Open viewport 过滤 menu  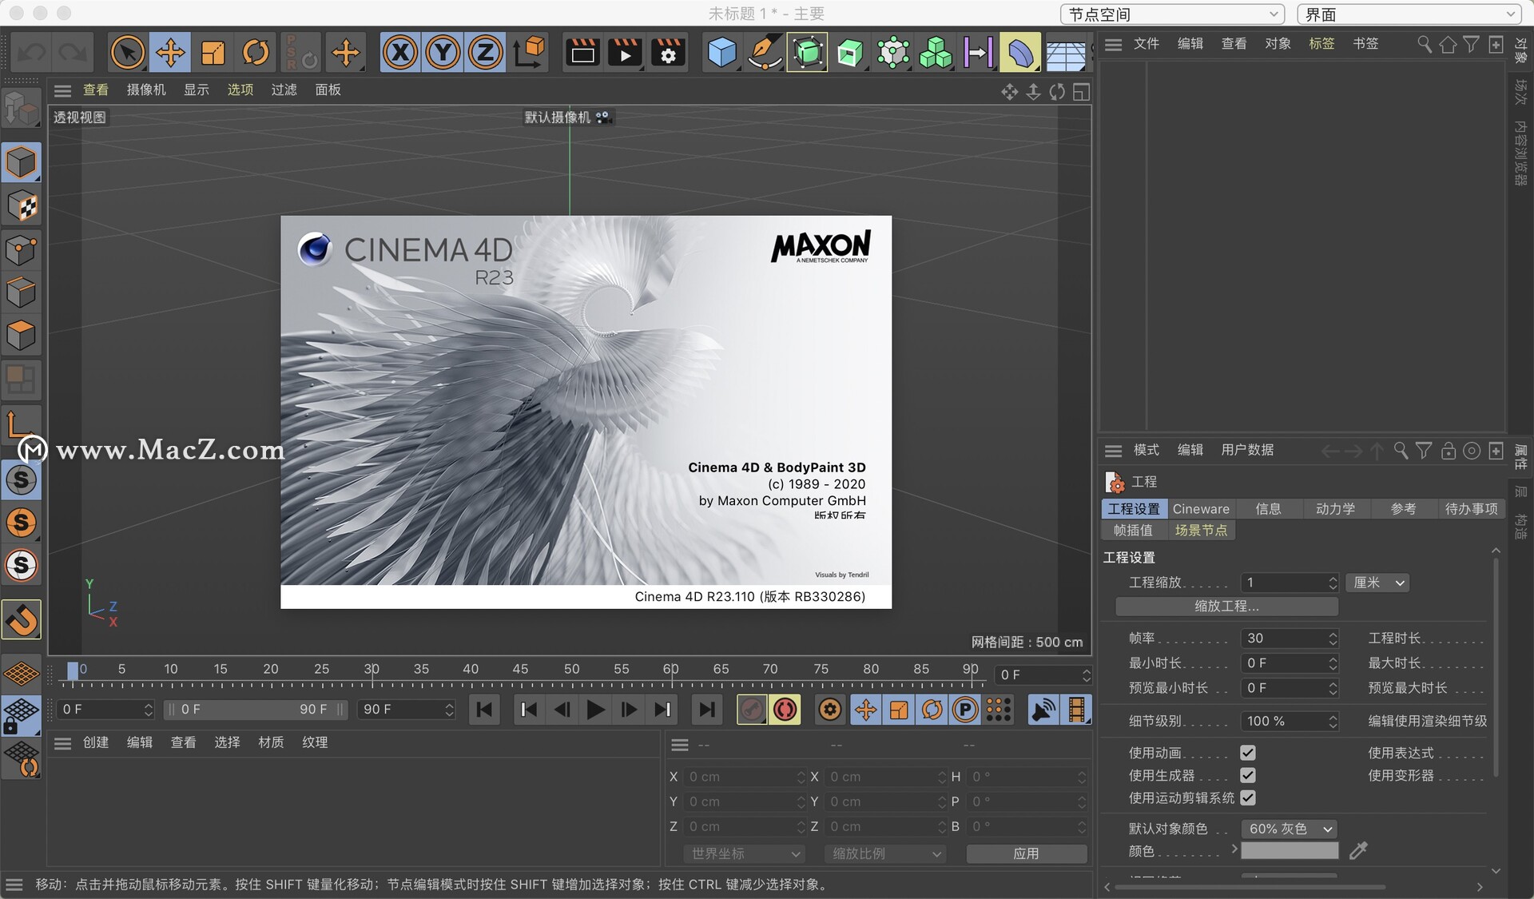tap(284, 90)
